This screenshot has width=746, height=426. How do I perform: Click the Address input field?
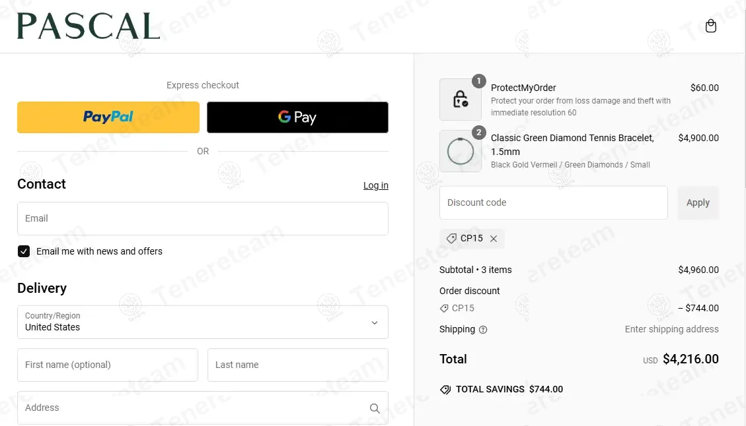(x=192, y=408)
